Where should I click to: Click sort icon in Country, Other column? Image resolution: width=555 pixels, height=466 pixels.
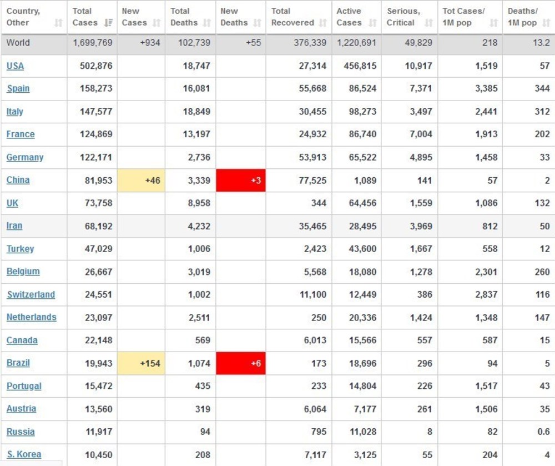[58, 23]
